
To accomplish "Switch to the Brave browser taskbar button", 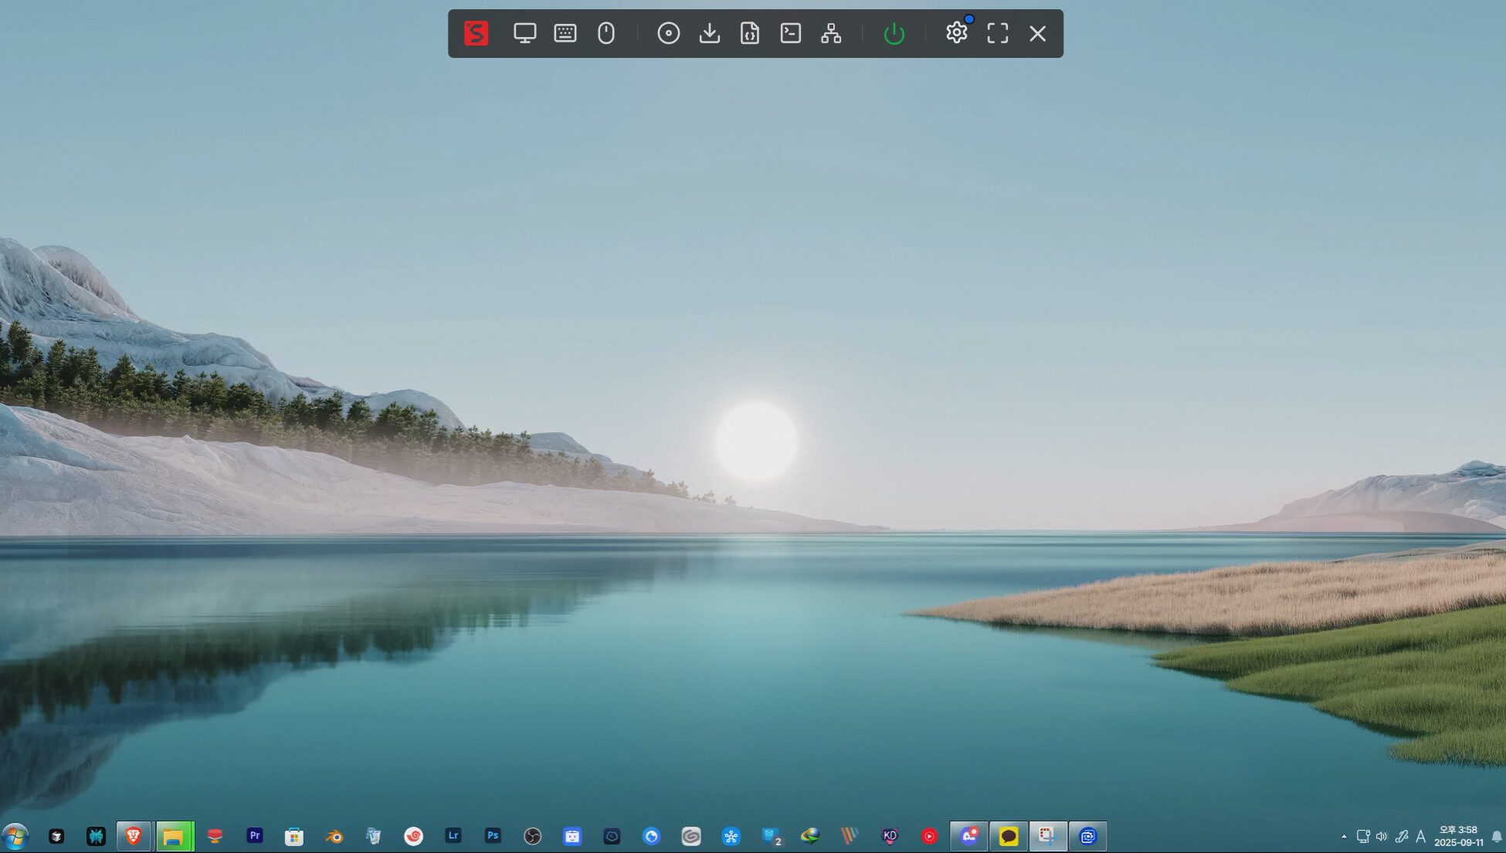I will click(x=134, y=836).
